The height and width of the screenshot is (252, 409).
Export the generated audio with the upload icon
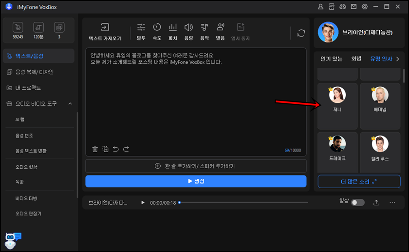pyautogui.click(x=376, y=202)
